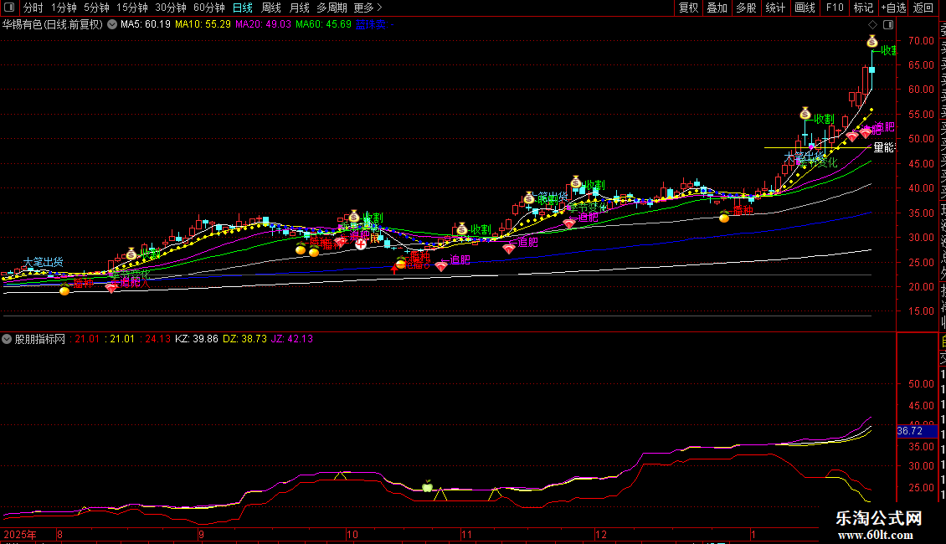Click the 叠加 overlay button
The image size is (946, 544).
tap(717, 8)
